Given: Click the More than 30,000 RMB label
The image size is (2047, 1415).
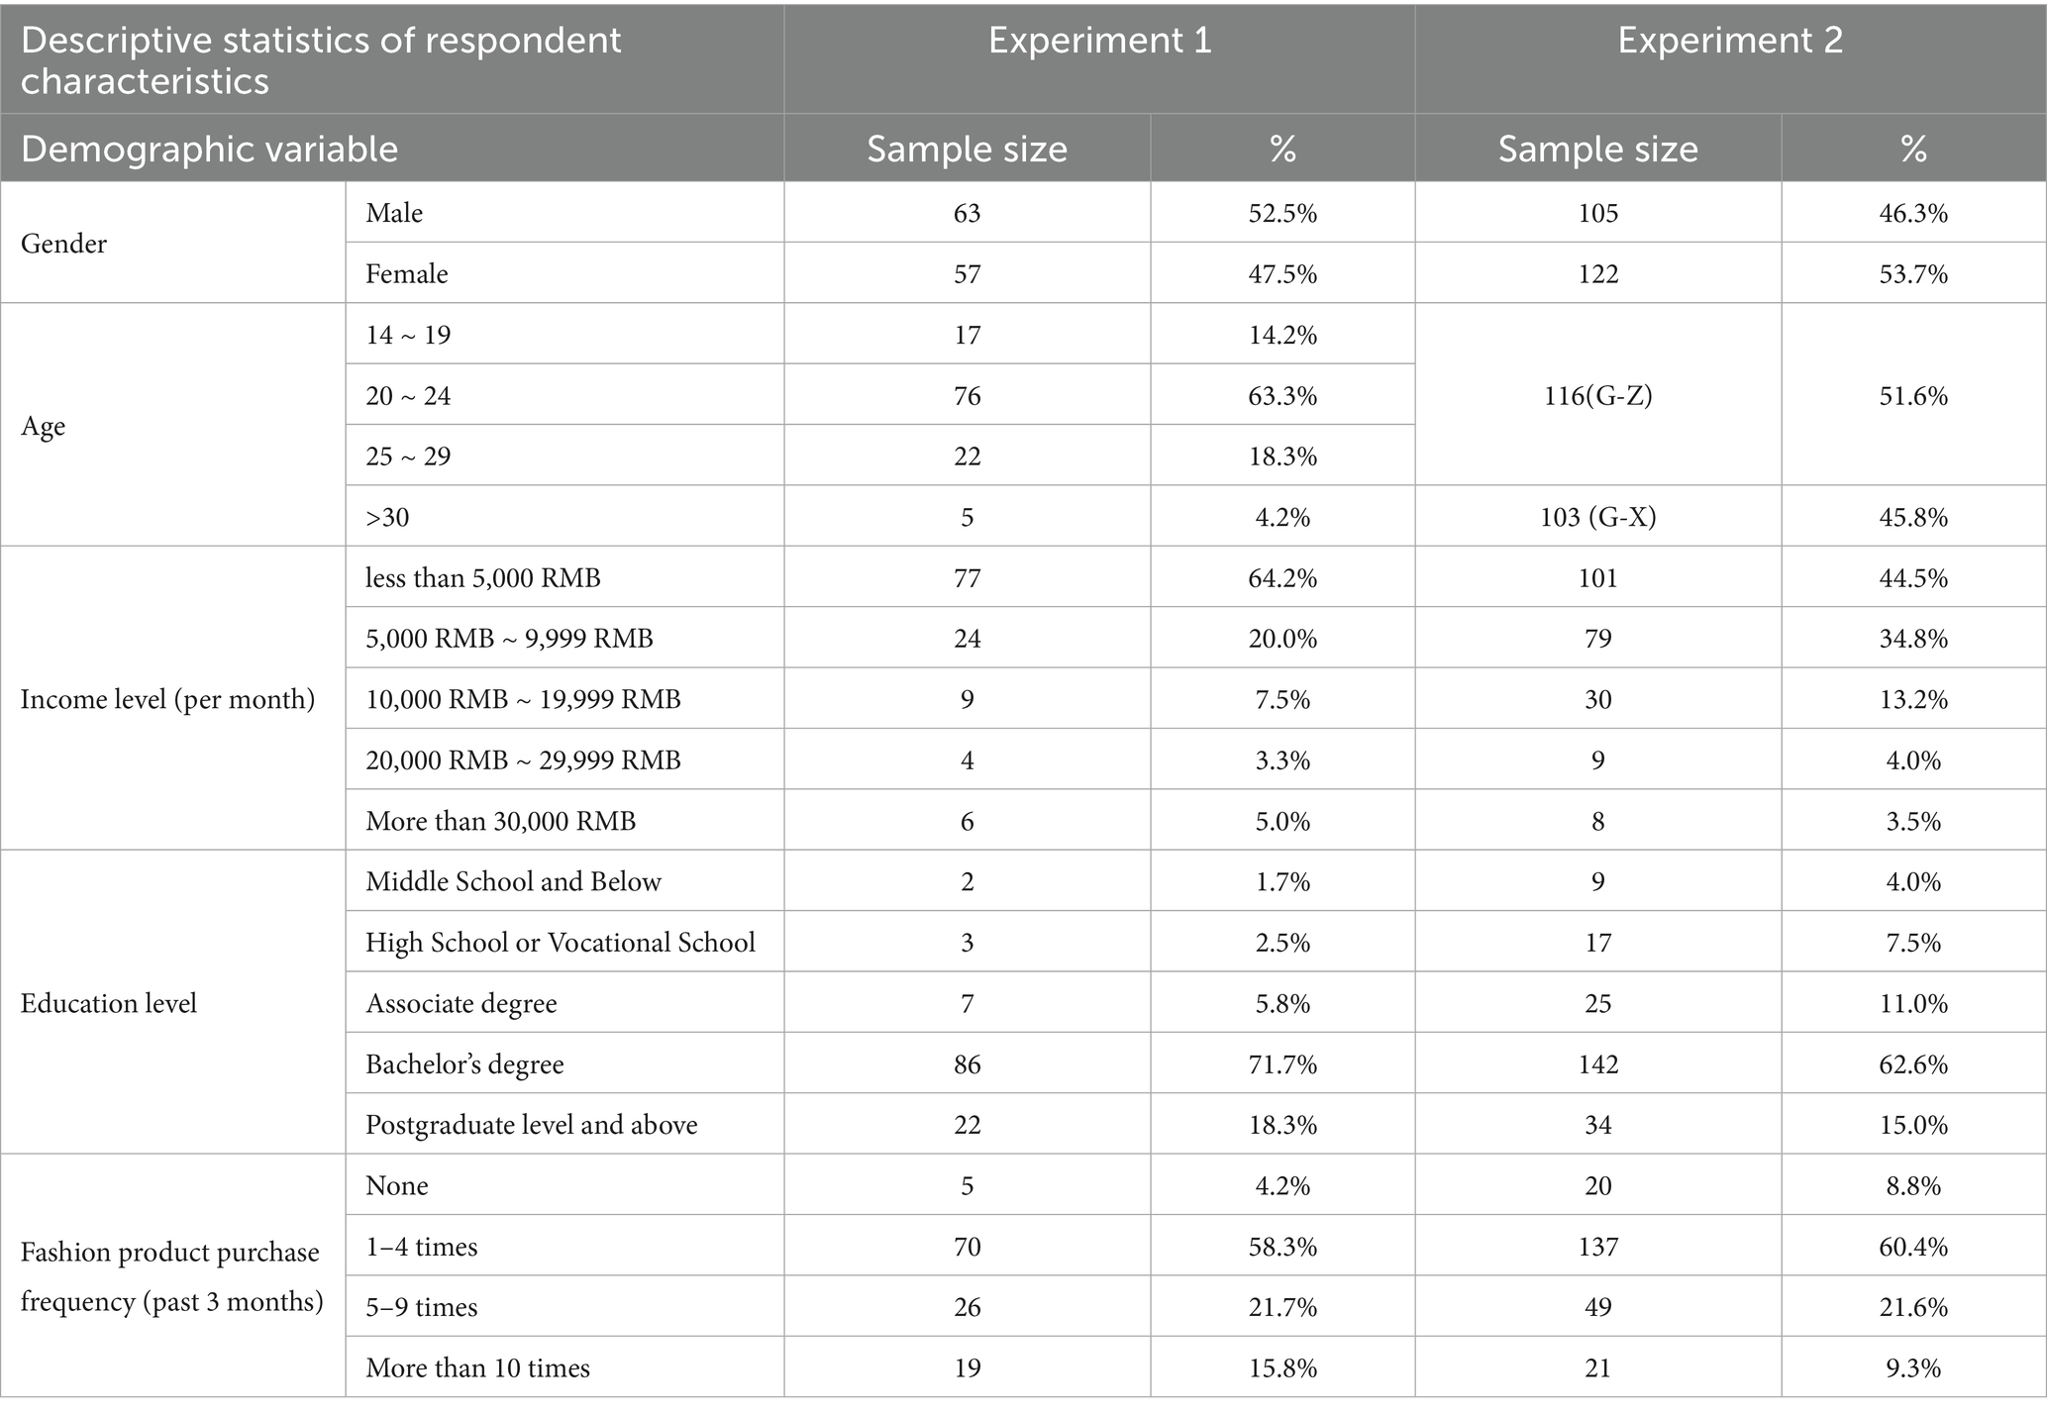Looking at the screenshot, I should coord(501,821).
